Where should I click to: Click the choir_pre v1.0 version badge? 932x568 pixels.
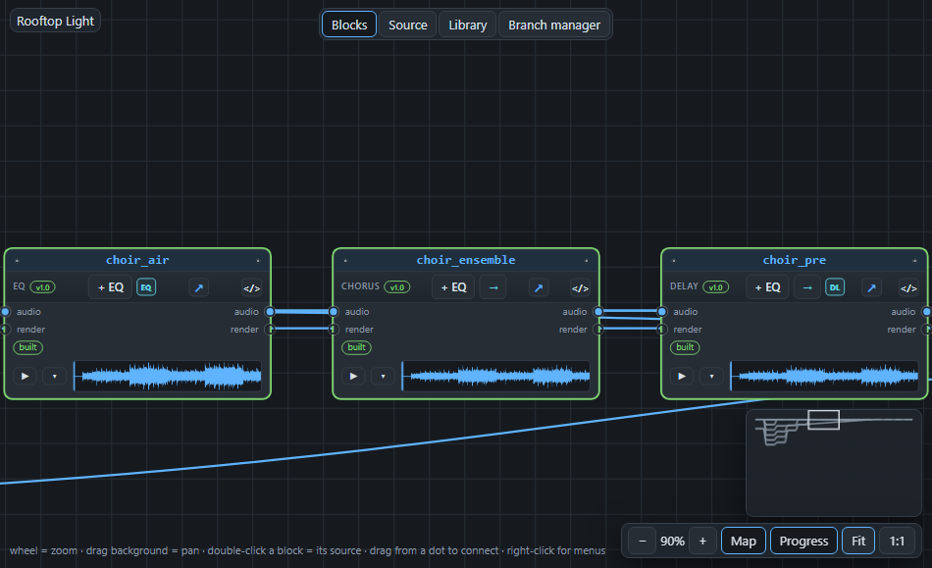(x=715, y=287)
